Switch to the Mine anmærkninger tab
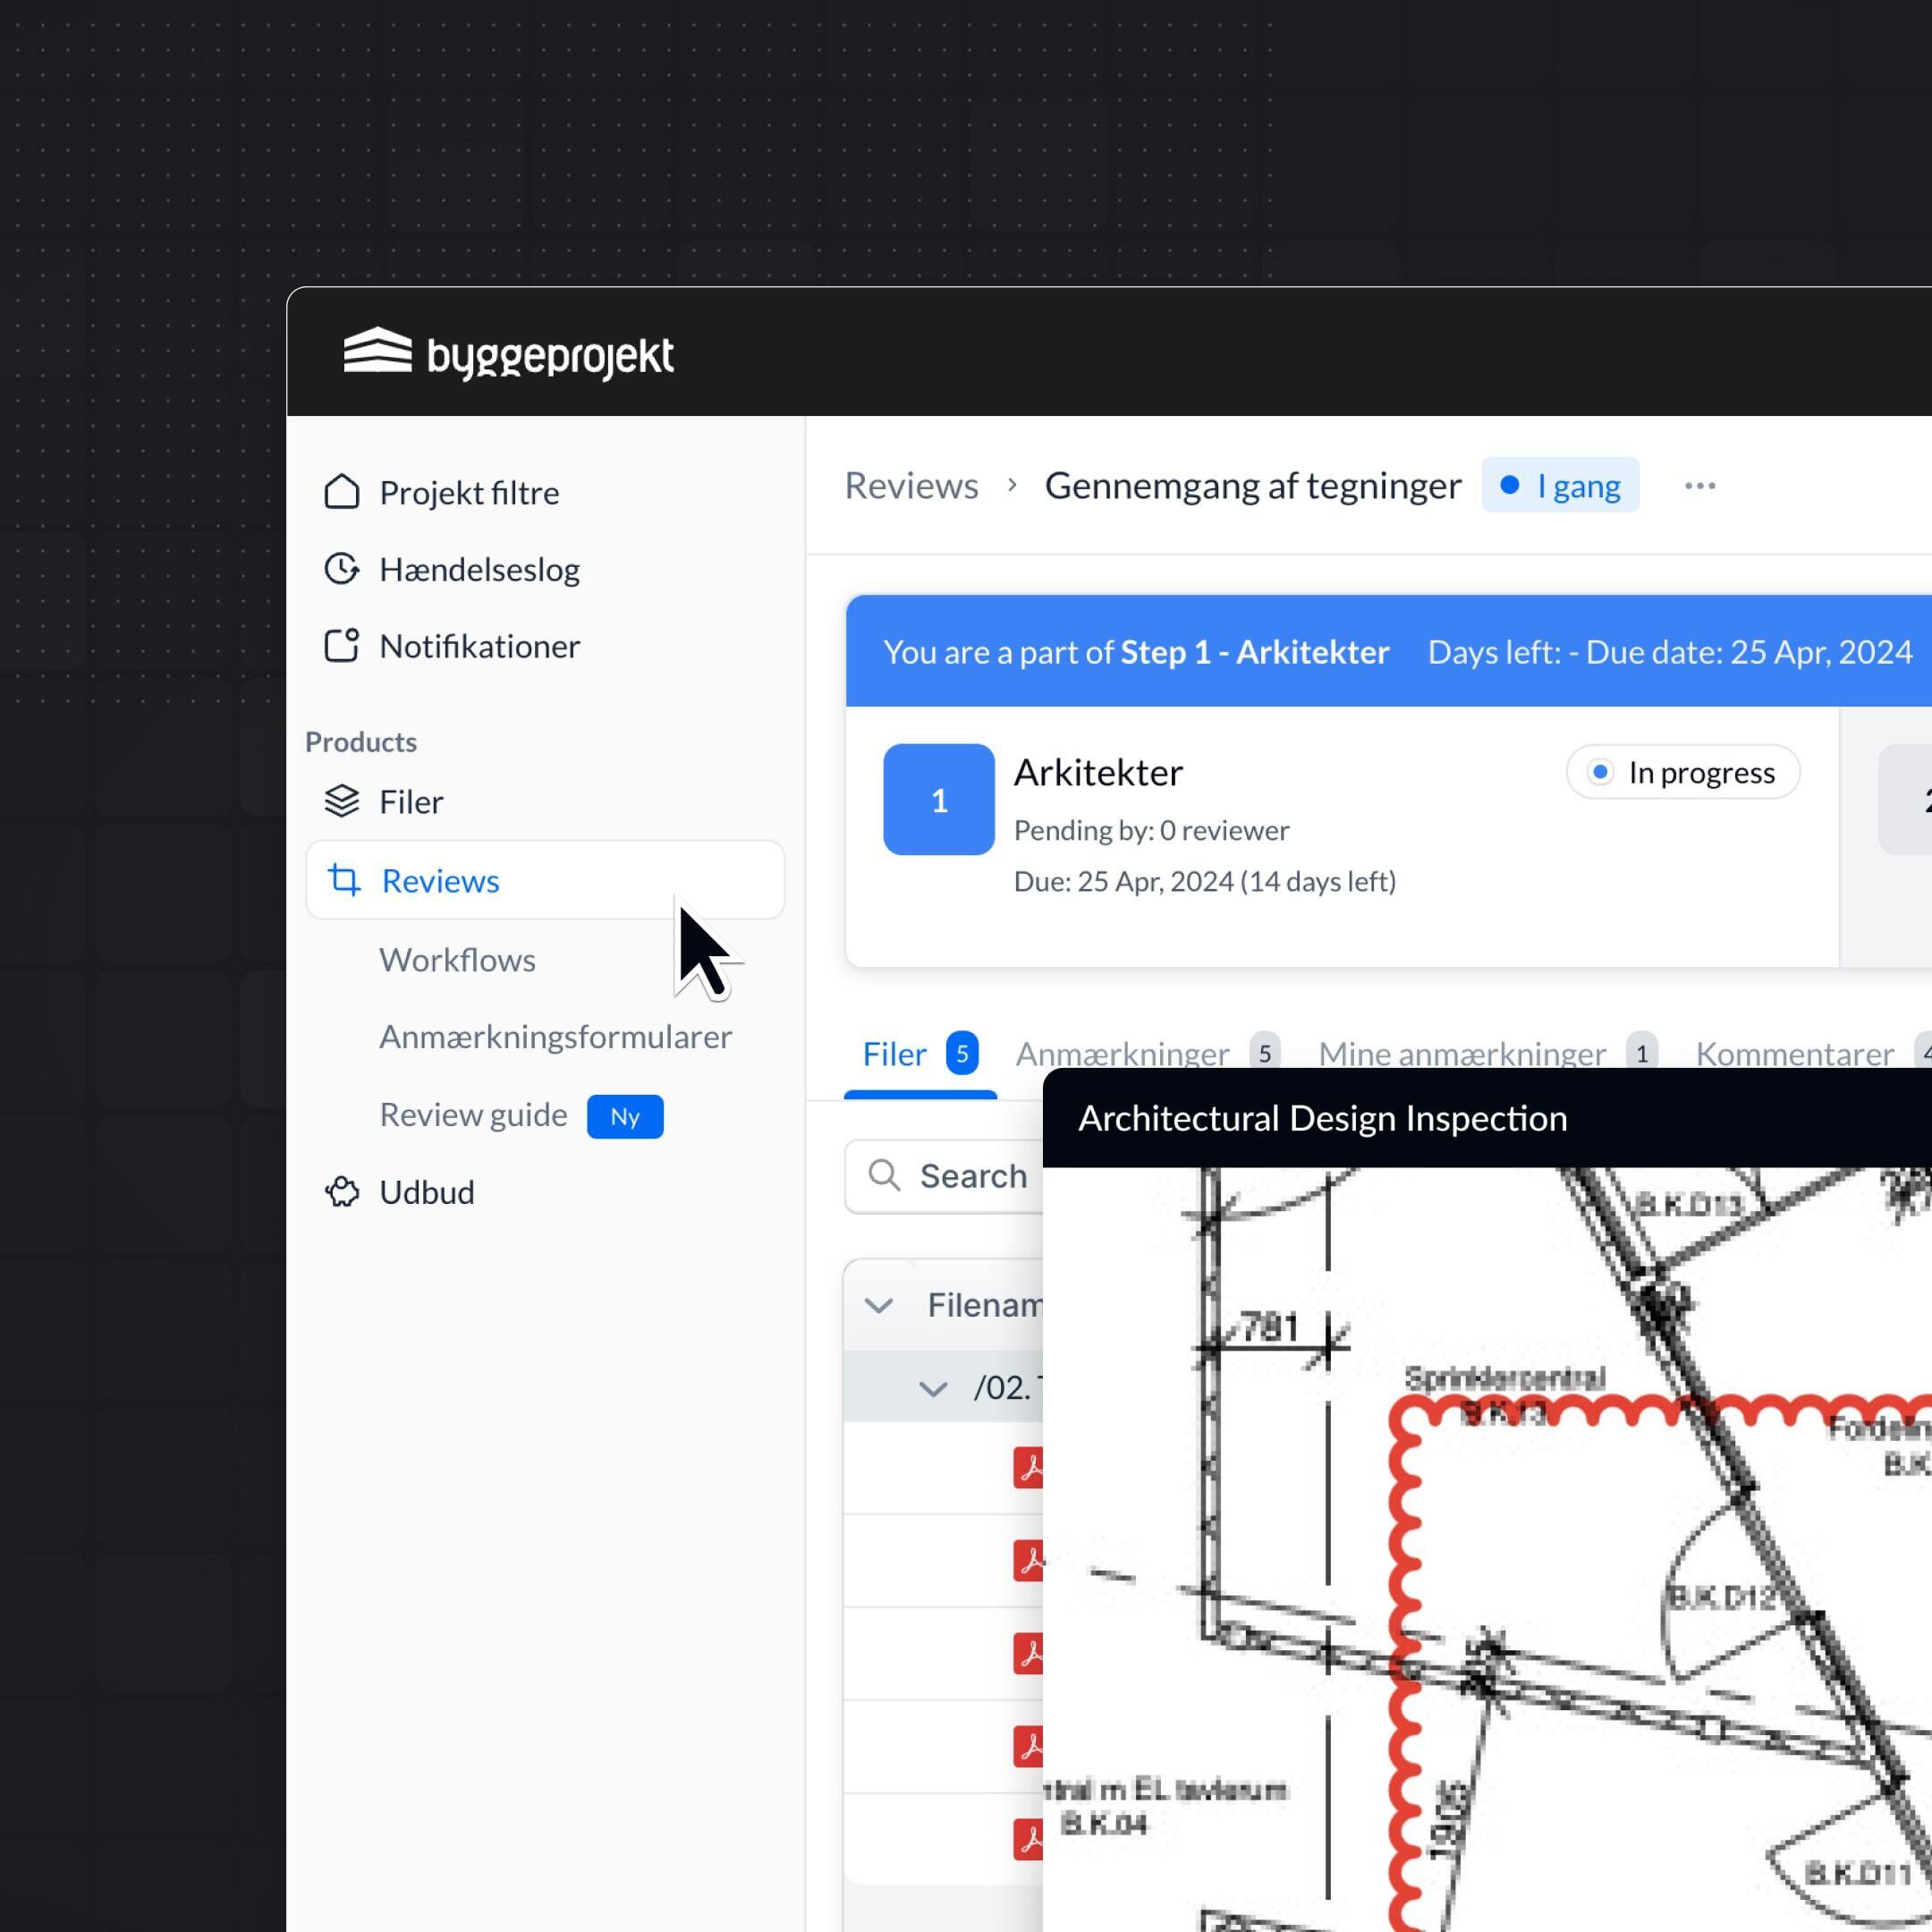Image resolution: width=1932 pixels, height=1932 pixels. pyautogui.click(x=1461, y=1053)
